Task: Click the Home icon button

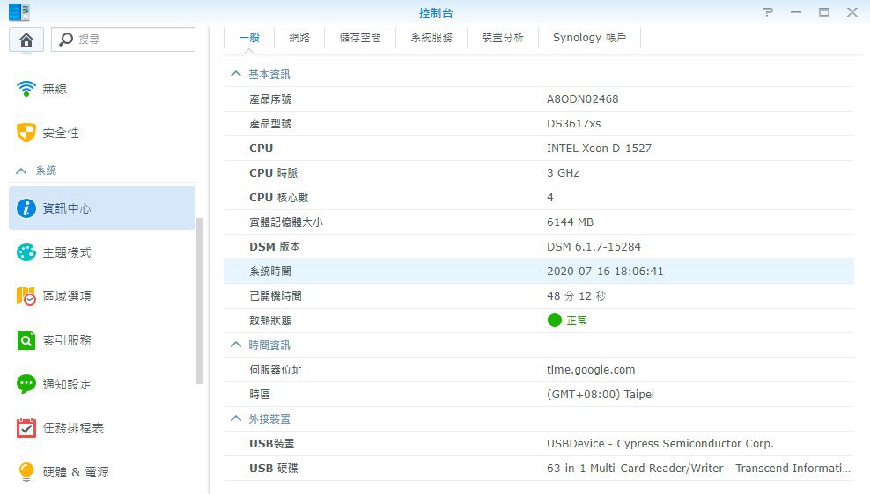Action: (26, 40)
